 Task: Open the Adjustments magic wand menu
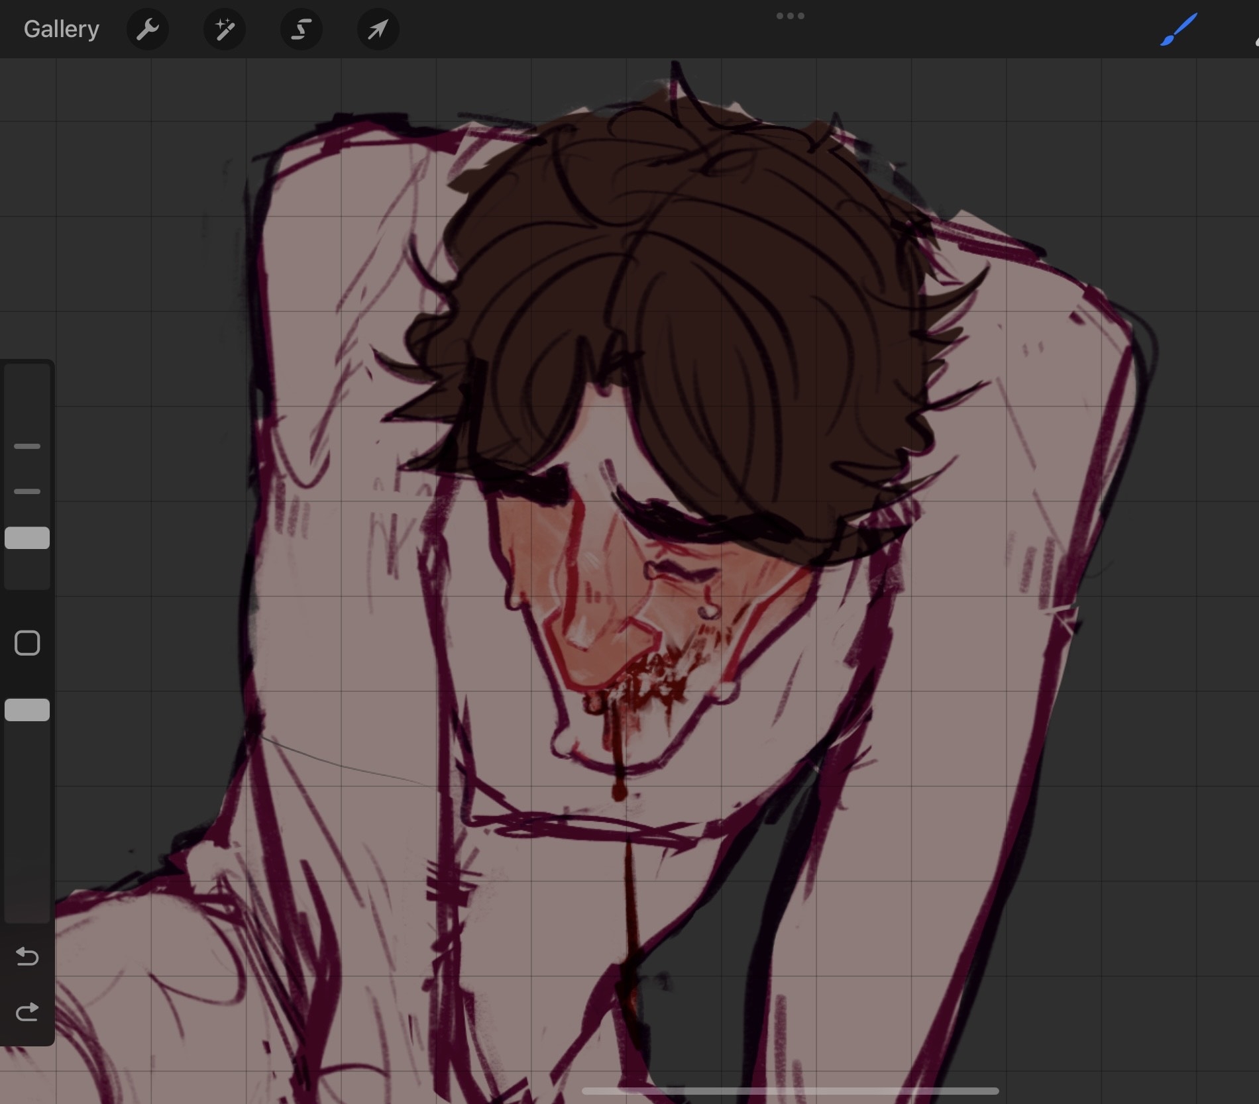pos(224,29)
